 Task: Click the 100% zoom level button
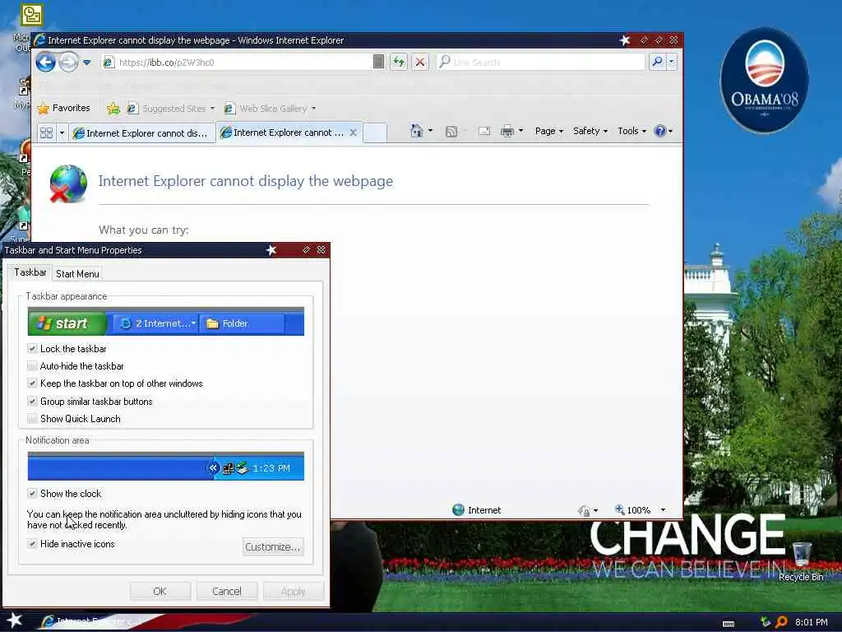(x=632, y=510)
